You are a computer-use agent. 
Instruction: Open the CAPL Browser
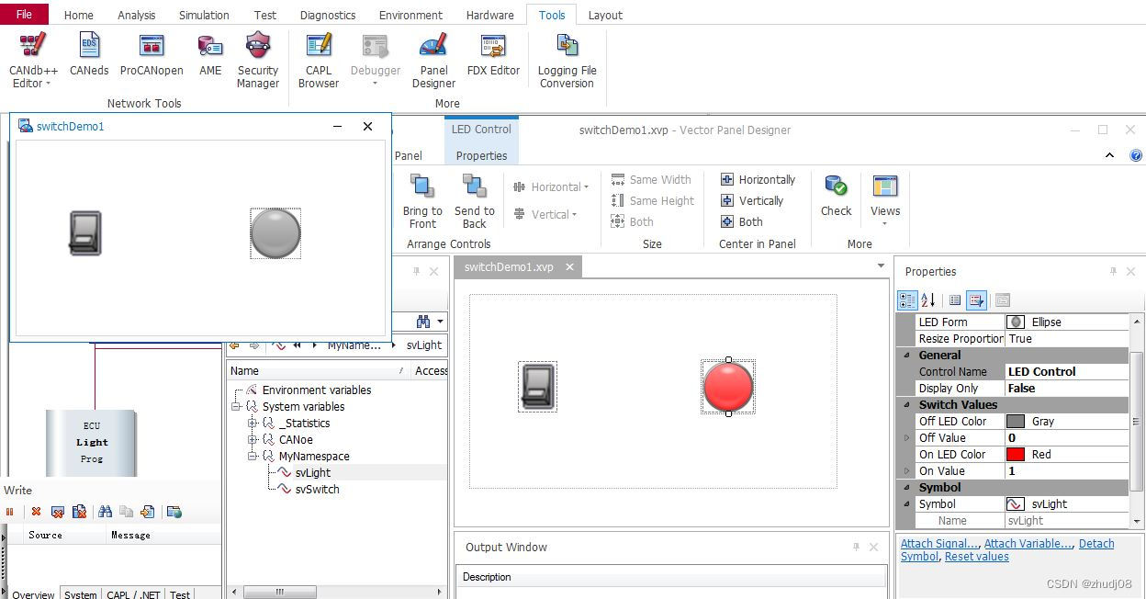point(319,61)
